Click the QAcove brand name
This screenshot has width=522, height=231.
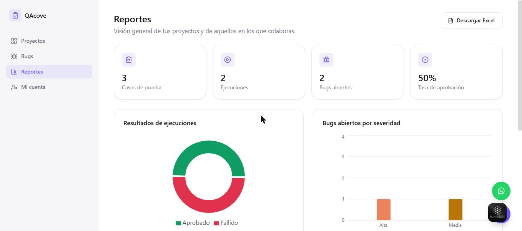35,16
